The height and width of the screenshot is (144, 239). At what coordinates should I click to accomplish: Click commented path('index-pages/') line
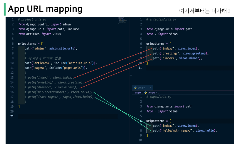[59, 97]
